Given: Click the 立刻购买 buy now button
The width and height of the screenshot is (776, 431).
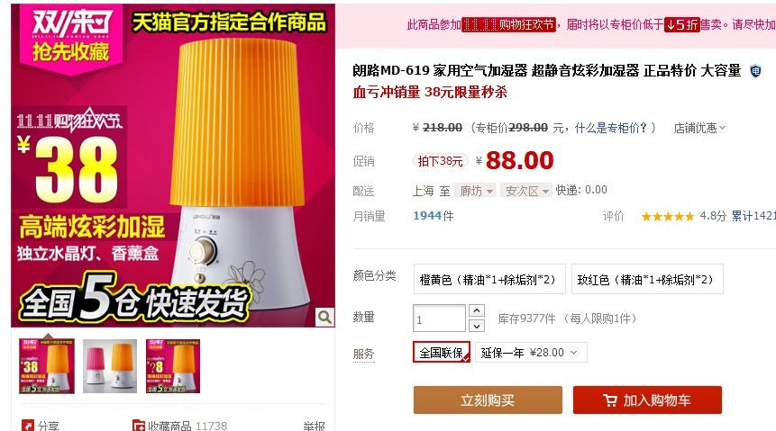Looking at the screenshot, I should (488, 400).
